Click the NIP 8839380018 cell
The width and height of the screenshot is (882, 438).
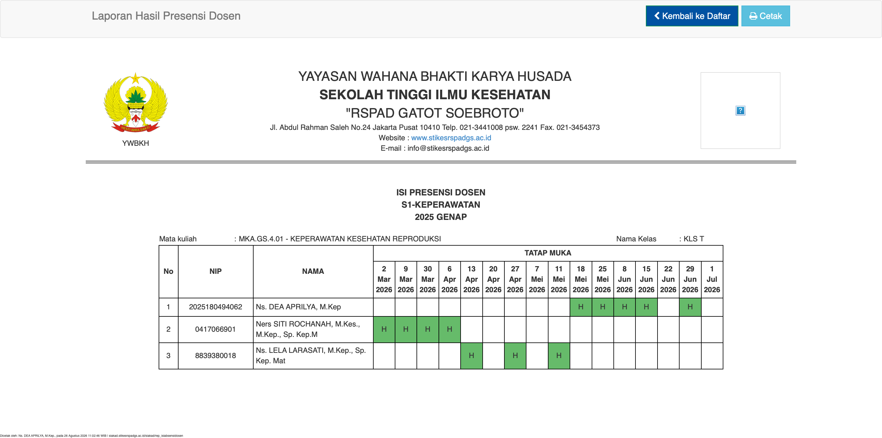pyautogui.click(x=215, y=356)
